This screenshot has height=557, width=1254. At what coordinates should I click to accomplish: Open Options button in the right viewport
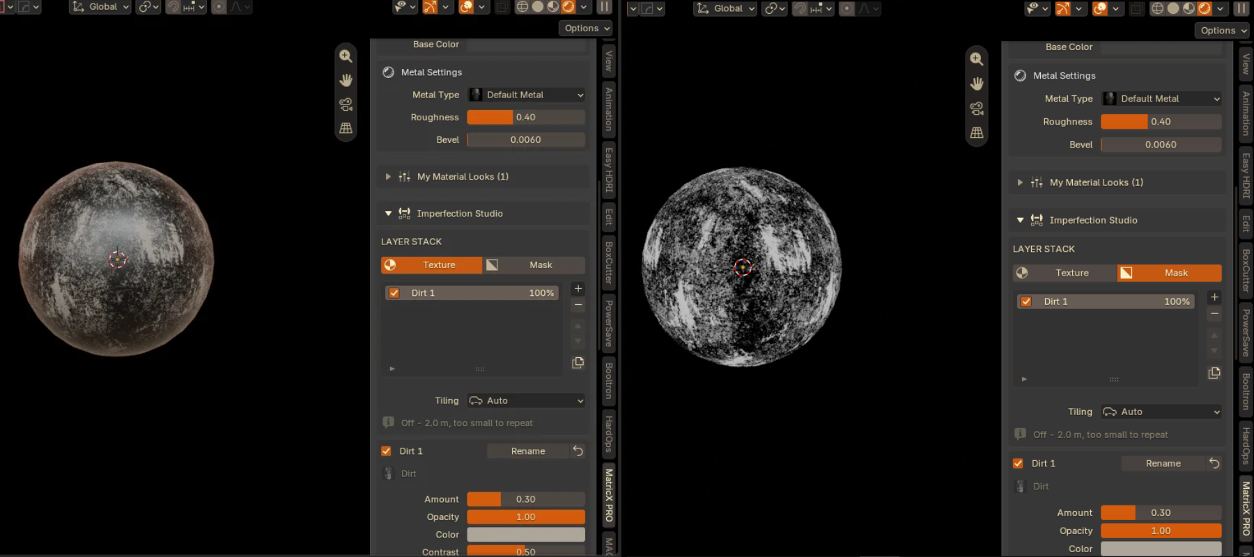1223,31
